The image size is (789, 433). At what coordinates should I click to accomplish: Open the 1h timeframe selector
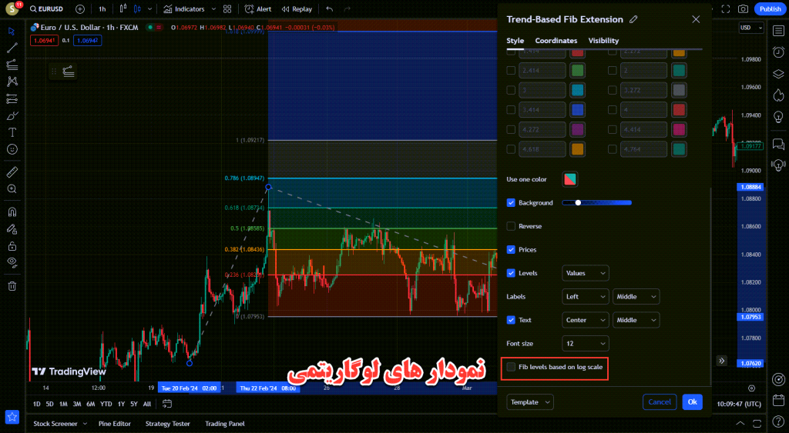102,9
